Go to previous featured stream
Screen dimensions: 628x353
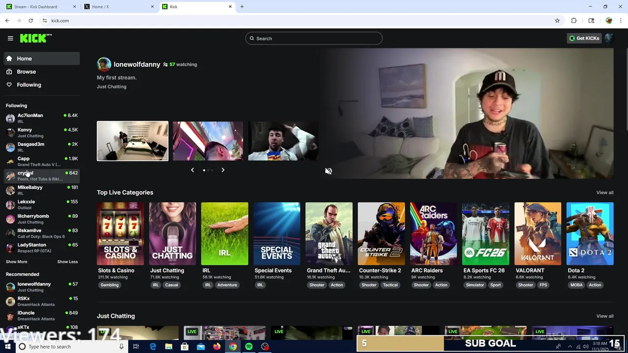coord(192,170)
